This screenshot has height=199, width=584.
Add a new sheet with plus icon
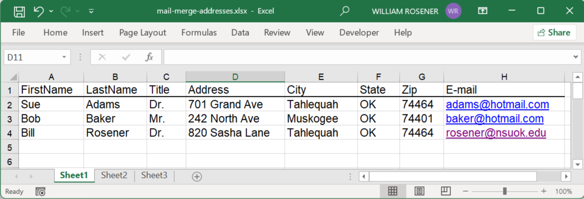click(197, 177)
